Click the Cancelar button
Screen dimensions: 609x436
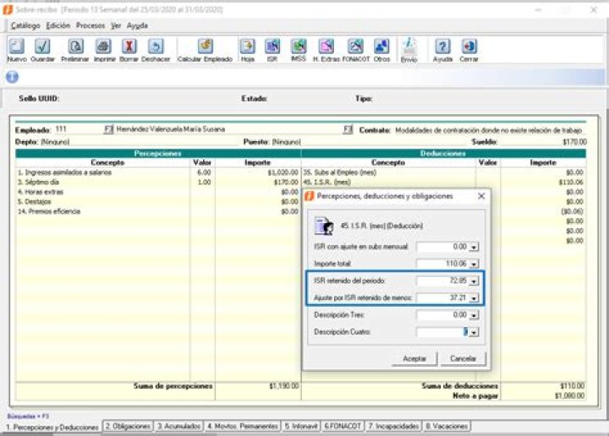(463, 359)
